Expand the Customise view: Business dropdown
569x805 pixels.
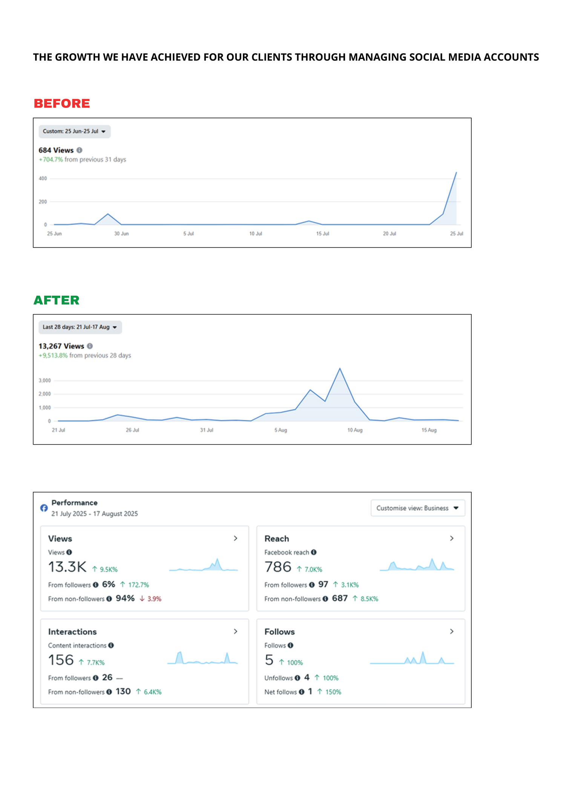[x=417, y=508]
